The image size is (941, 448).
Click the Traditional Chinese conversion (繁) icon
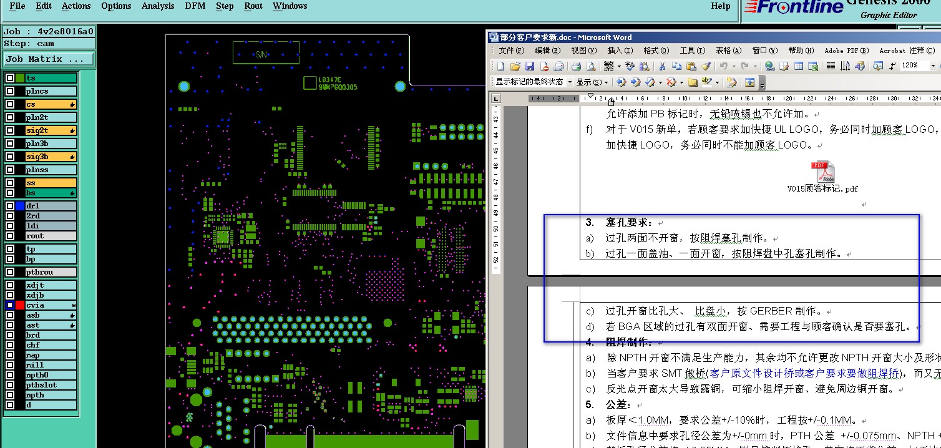point(608,66)
